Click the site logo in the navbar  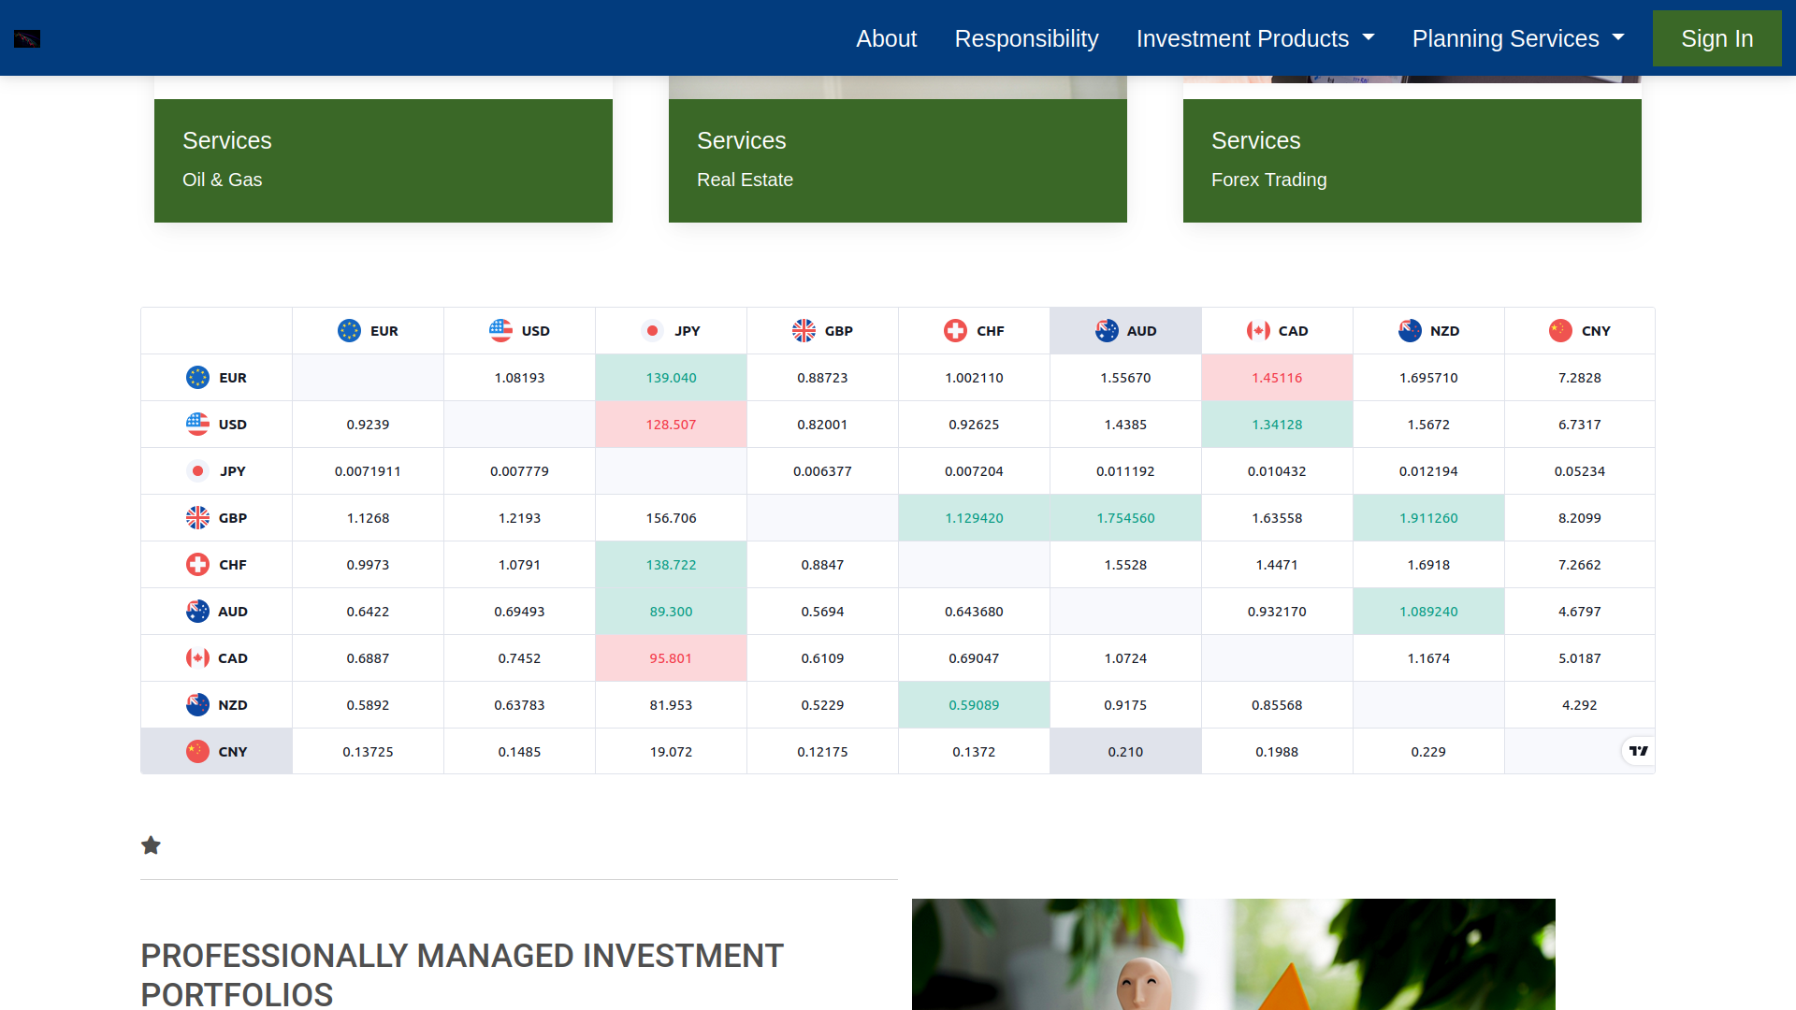27,38
